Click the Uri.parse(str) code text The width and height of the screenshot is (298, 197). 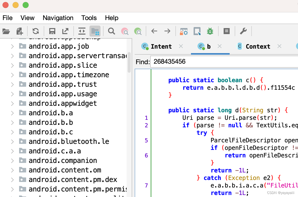click(x=249, y=118)
